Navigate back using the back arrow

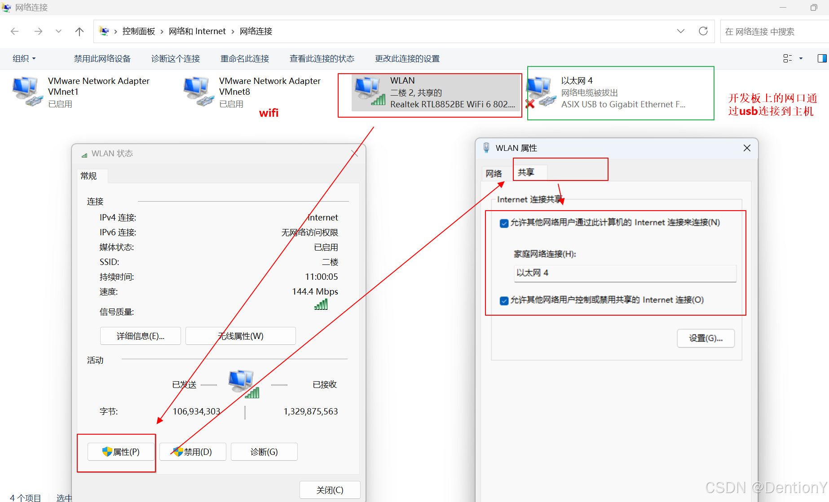(15, 31)
